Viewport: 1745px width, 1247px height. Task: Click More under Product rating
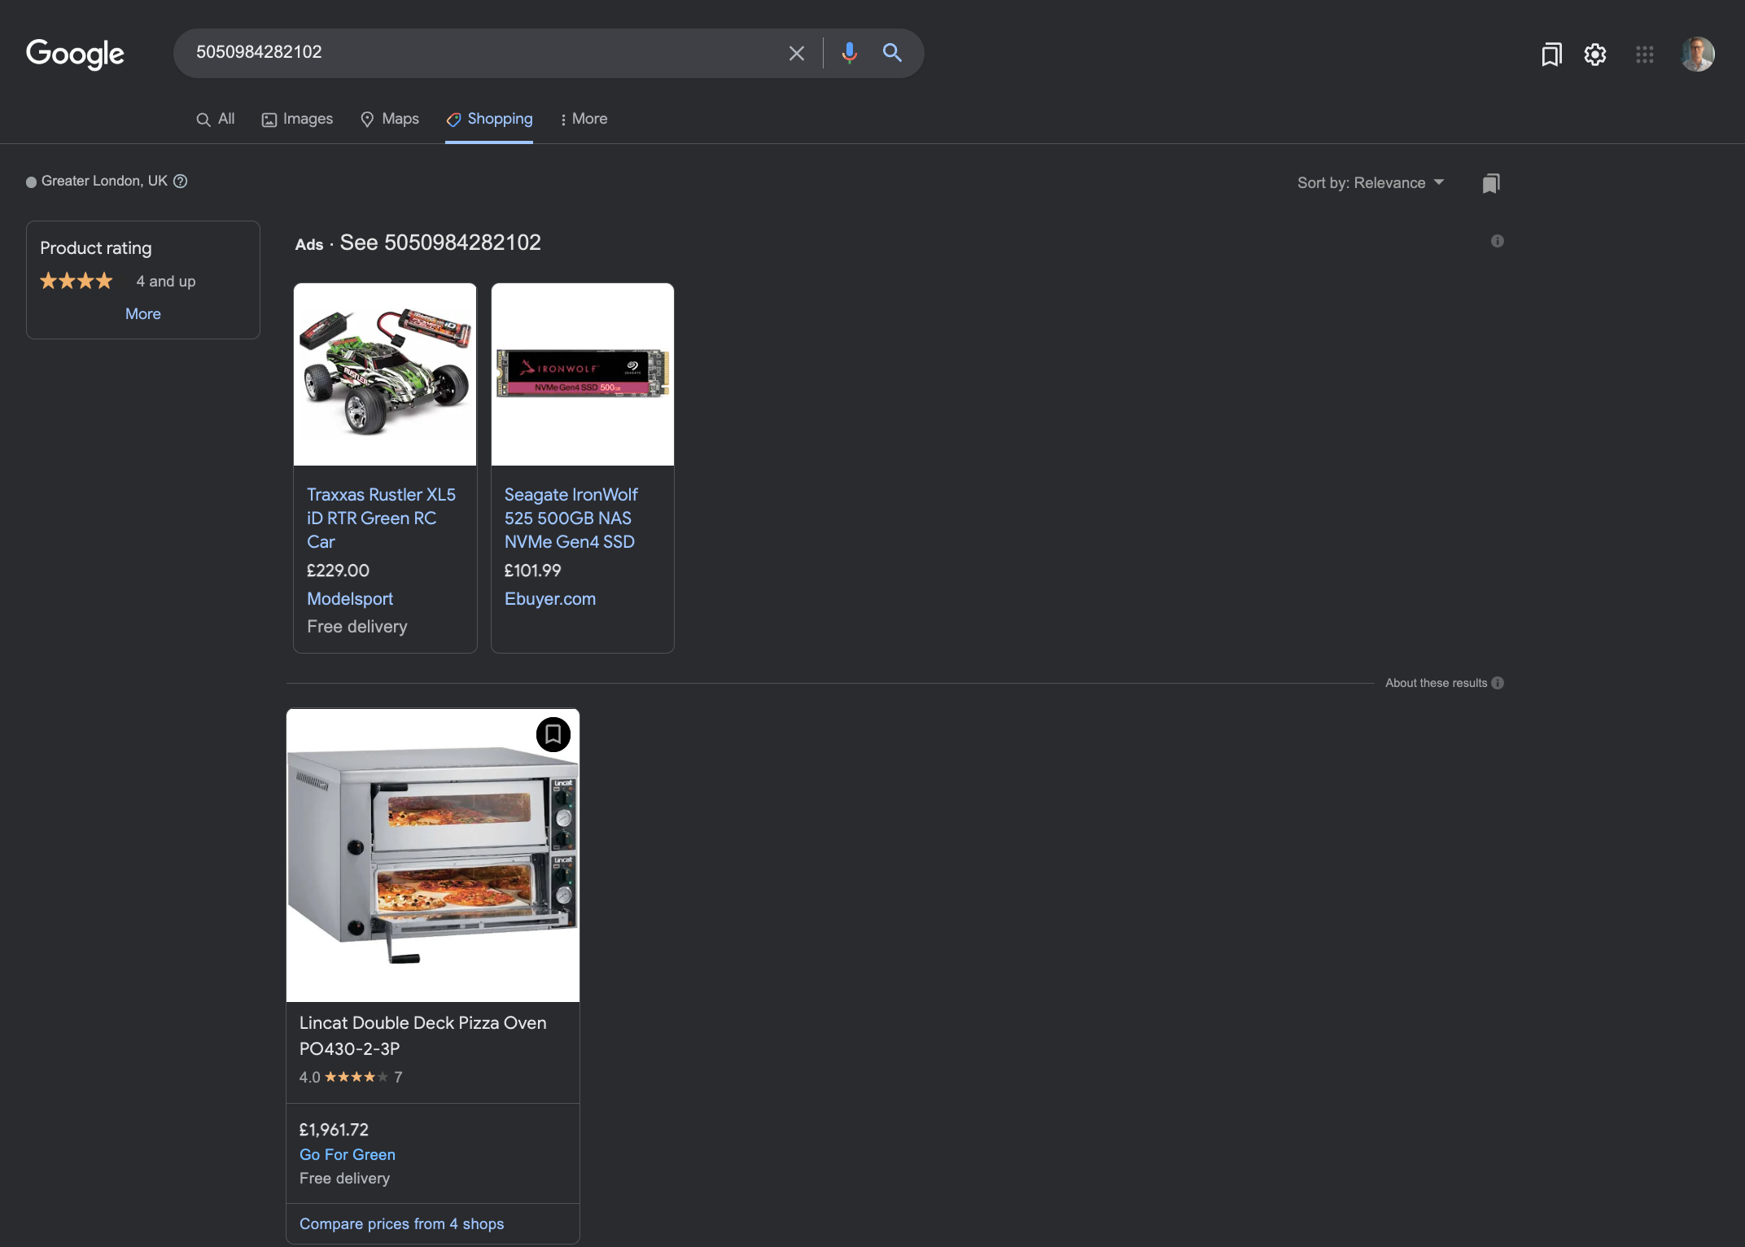[143, 314]
